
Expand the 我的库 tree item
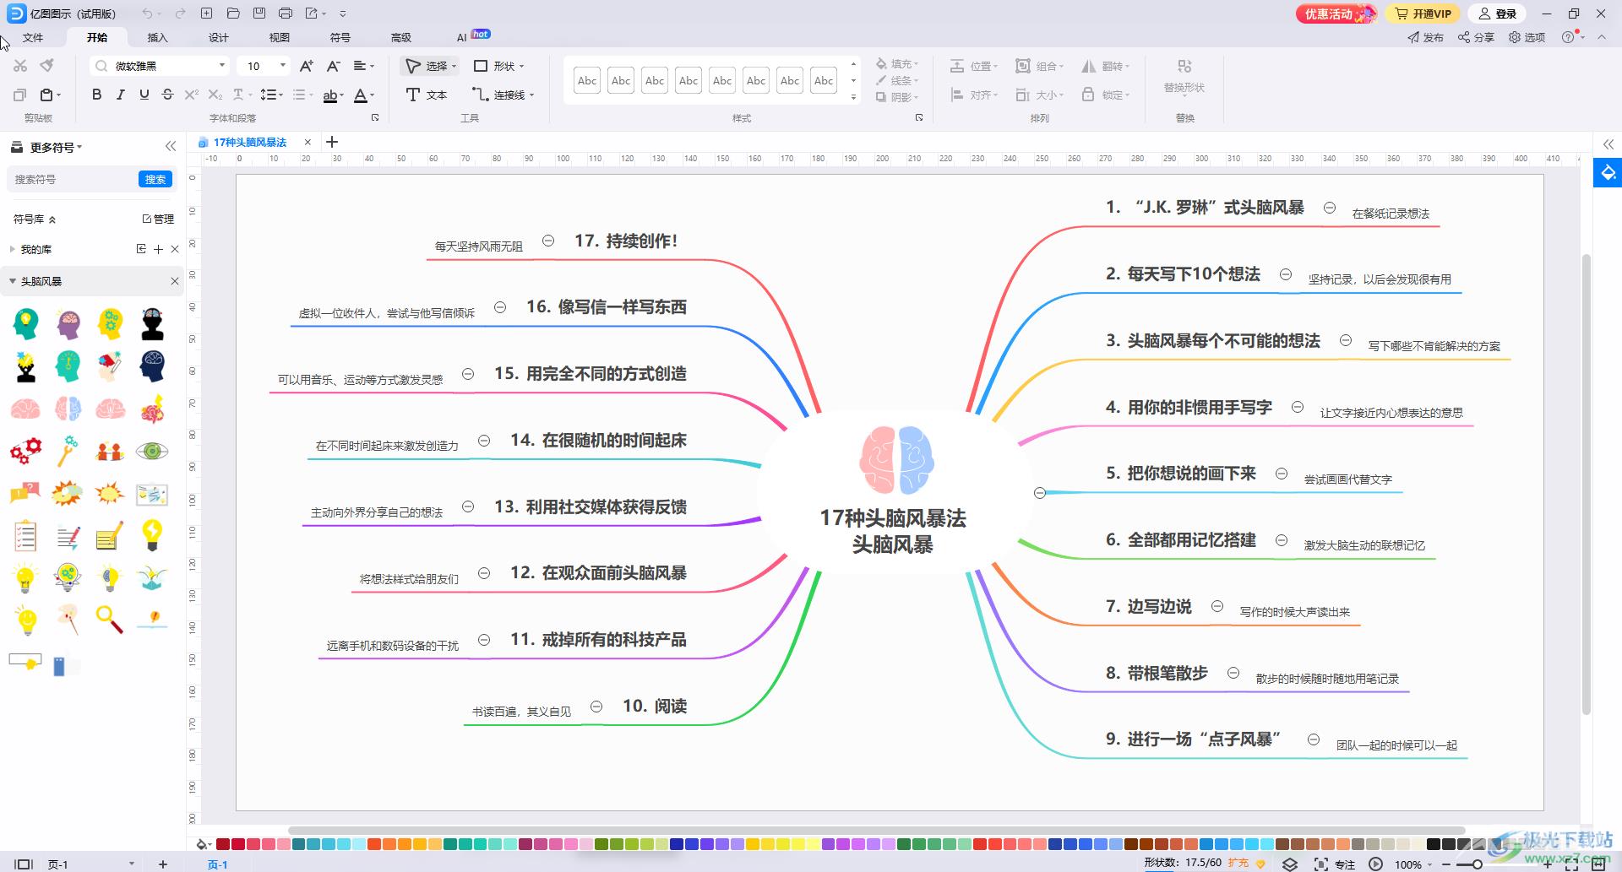(13, 249)
